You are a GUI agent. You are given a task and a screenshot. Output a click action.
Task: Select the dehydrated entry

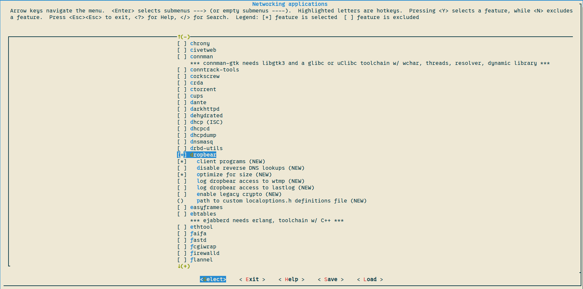click(x=200, y=115)
